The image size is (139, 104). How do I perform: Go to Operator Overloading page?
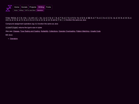coord(67,31)
